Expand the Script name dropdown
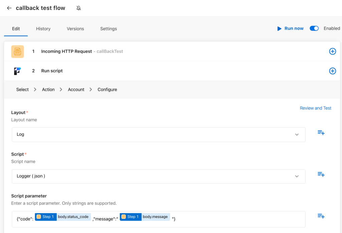342x233 pixels. coord(297,176)
